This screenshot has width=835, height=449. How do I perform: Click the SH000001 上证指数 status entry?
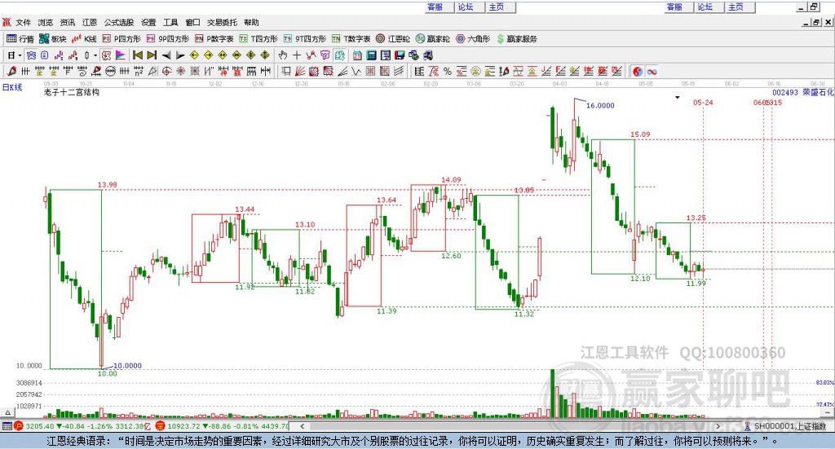pyautogui.click(x=789, y=426)
